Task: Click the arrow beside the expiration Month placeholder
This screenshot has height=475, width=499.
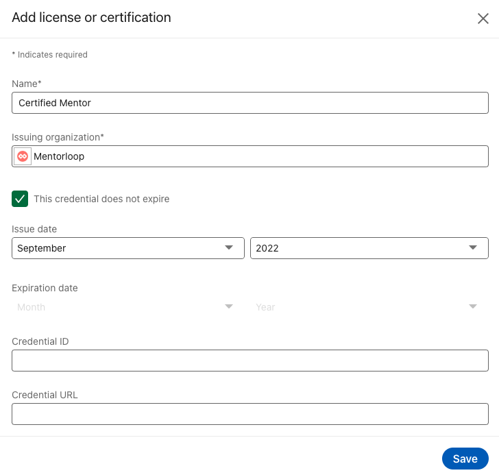Action: pyautogui.click(x=229, y=306)
